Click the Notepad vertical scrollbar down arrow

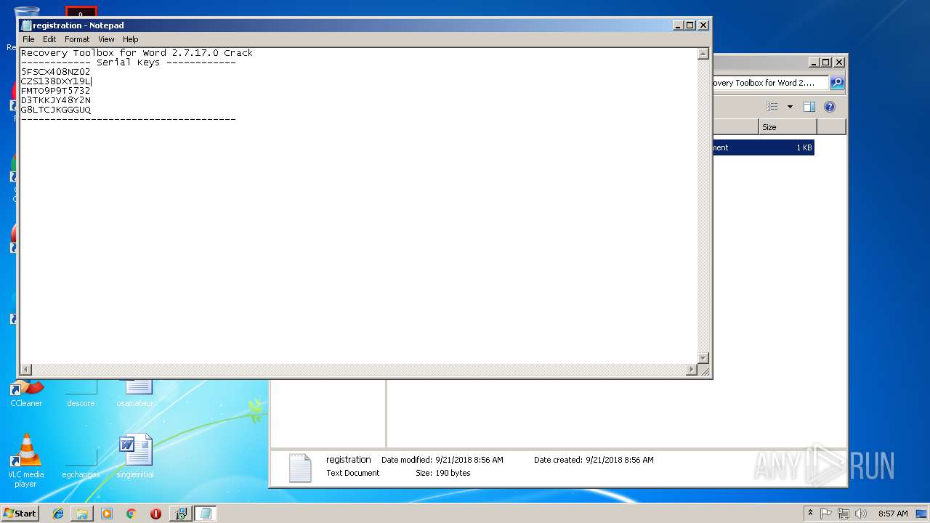point(703,358)
